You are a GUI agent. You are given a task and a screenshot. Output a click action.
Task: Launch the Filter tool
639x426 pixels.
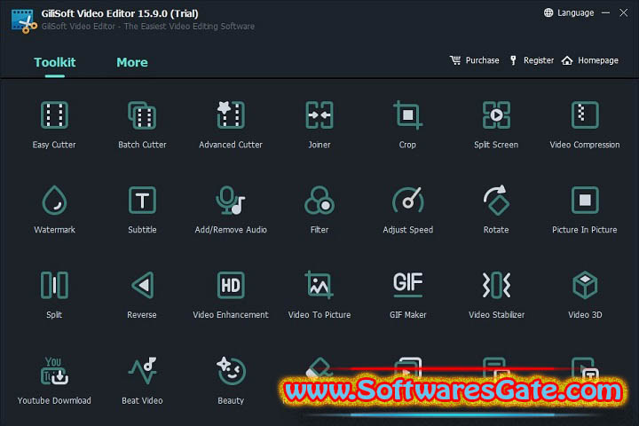coord(319,210)
